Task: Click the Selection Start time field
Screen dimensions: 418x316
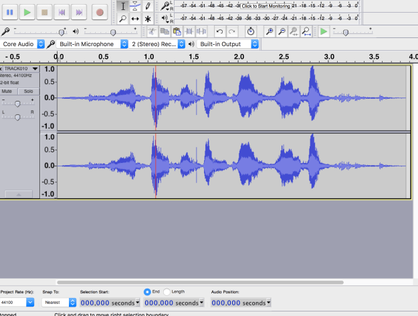Action: coord(107,303)
